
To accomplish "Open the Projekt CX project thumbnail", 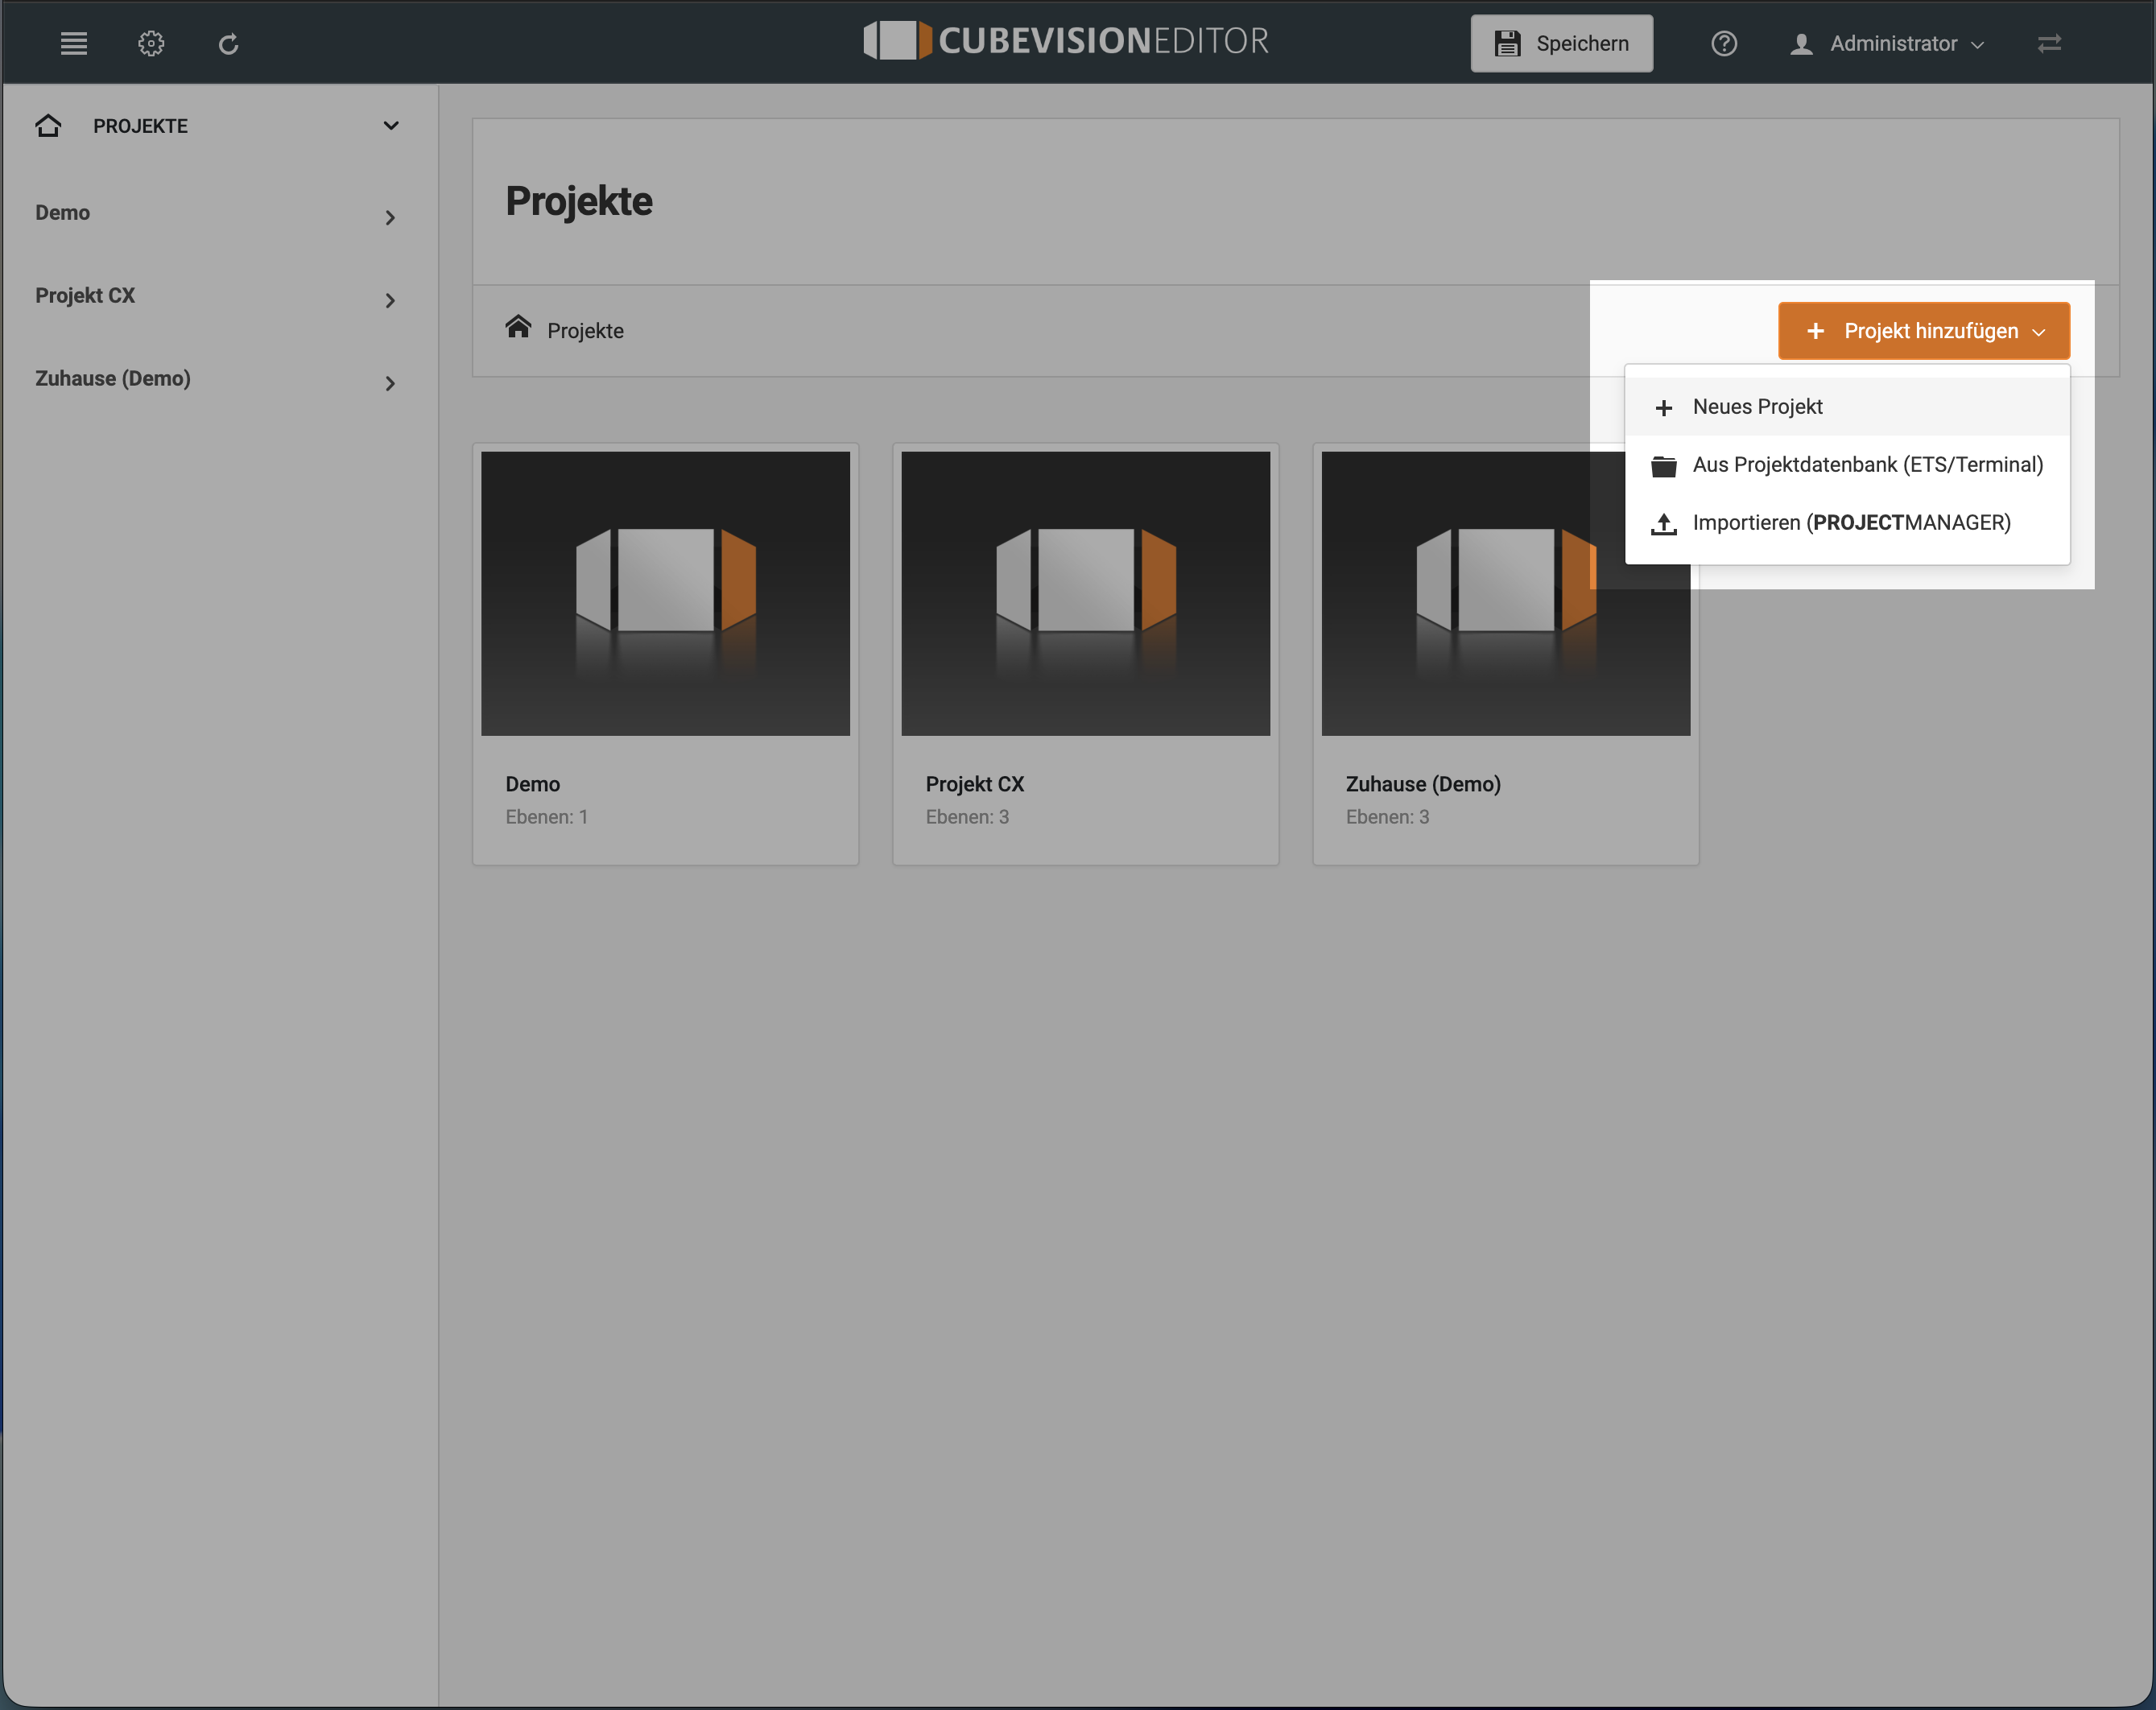I will (x=1085, y=593).
